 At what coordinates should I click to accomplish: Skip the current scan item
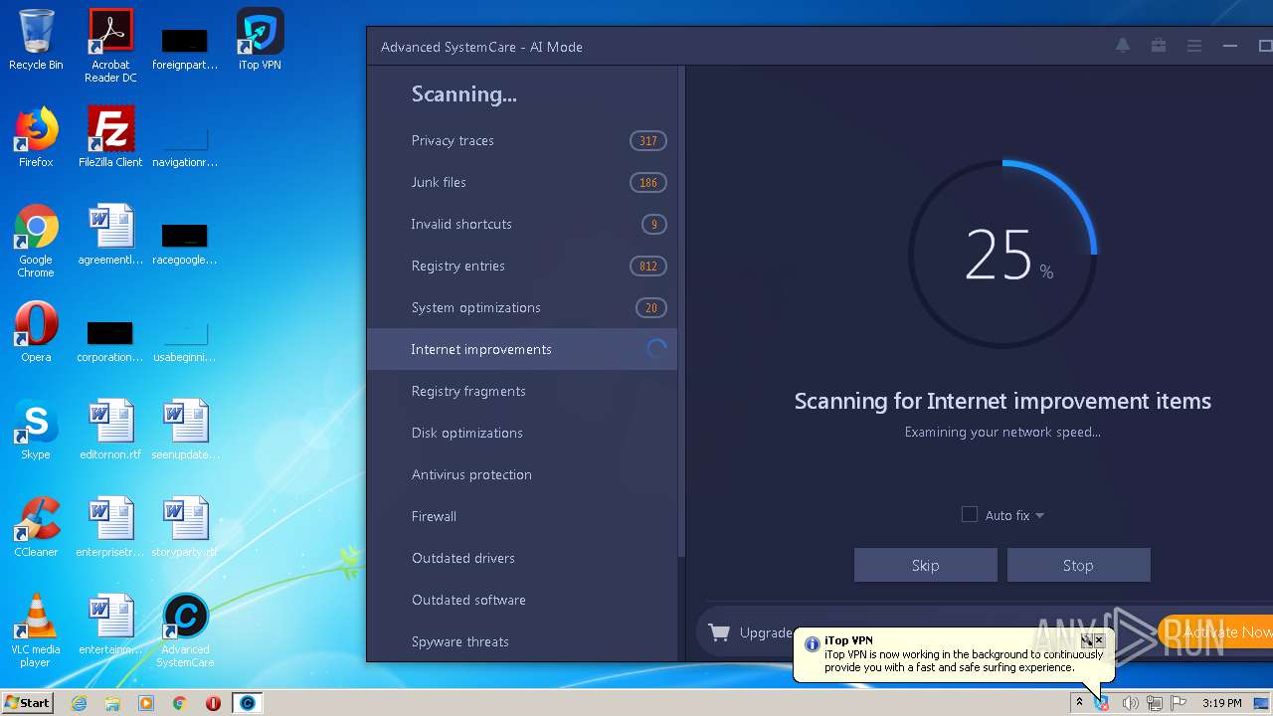[925, 565]
